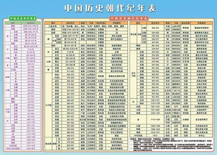Image resolution: width=217 pixels, height=155 pixels.
Task: Click "党项族" in the 西夏 row
Action: pyautogui.click(x=186, y=113)
